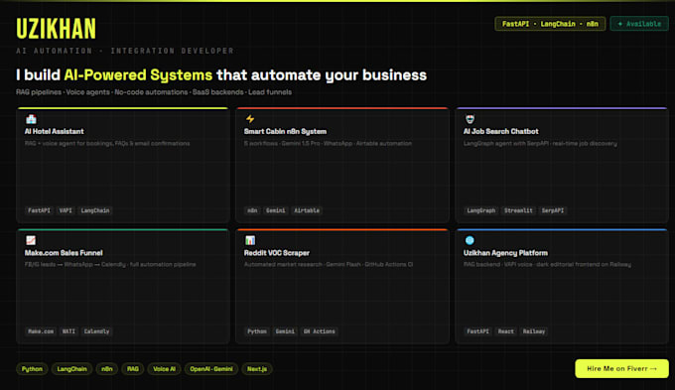The image size is (675, 390).
Task: Click the Airtable tag on Smart Cabin card
Action: 307,210
